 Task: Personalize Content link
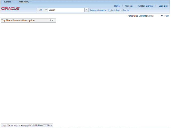pos(142,16)
